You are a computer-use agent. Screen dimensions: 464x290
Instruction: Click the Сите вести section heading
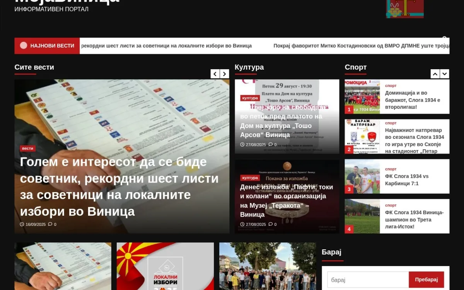click(x=34, y=67)
